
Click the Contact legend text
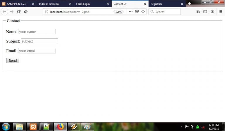[x=13, y=21]
